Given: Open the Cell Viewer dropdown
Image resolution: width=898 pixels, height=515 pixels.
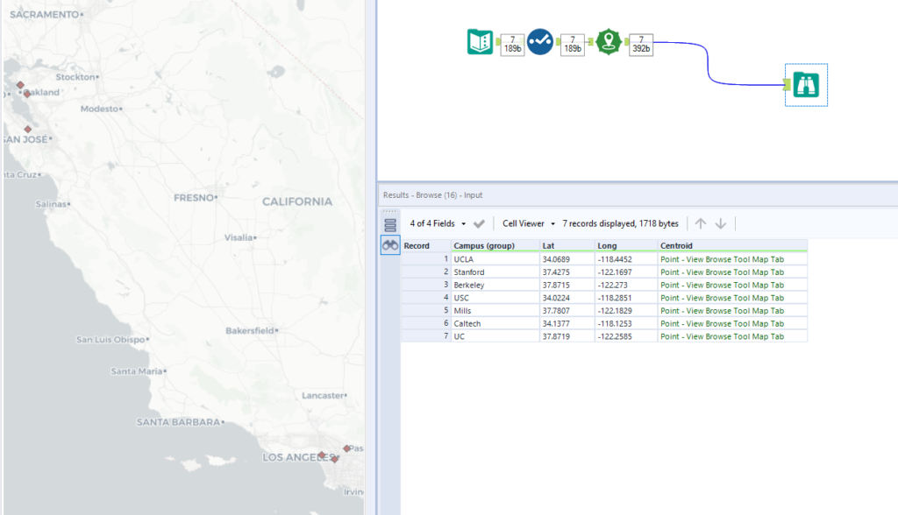Looking at the screenshot, I should [529, 223].
